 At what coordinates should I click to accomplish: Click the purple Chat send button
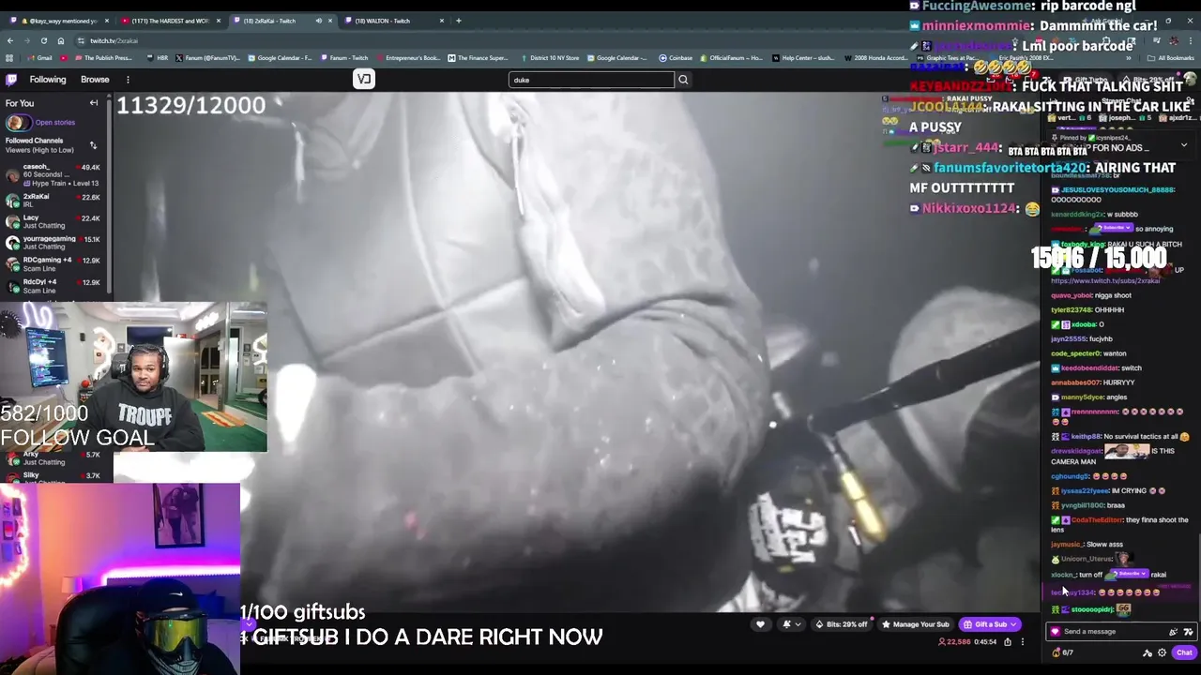click(1184, 652)
